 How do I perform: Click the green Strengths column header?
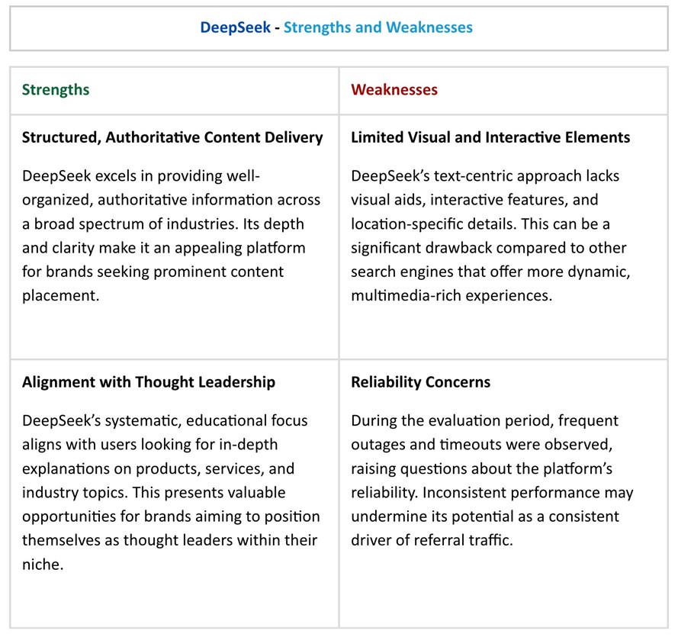coord(56,90)
